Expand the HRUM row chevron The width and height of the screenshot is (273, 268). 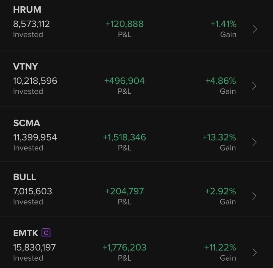[x=254, y=29]
